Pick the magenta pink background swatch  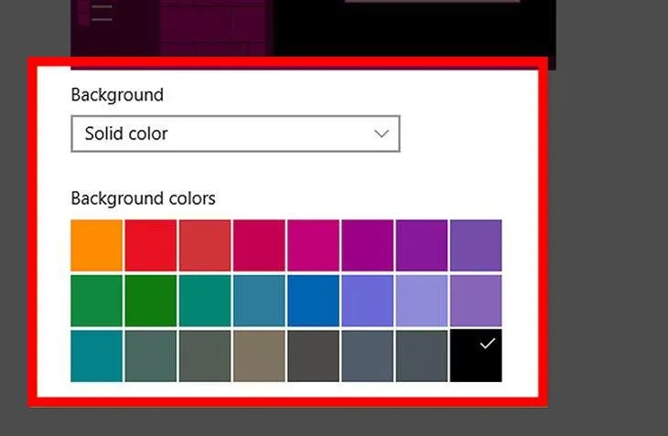click(x=313, y=245)
